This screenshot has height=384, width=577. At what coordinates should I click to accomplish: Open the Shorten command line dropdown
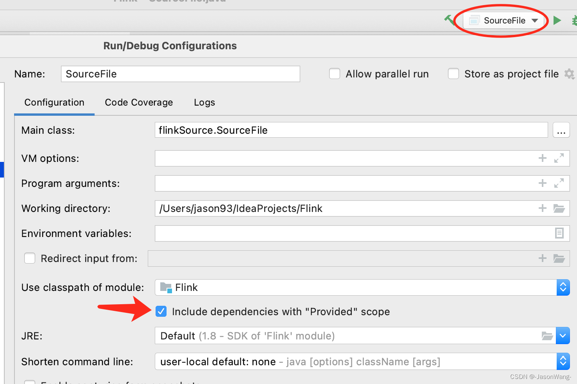tap(563, 361)
